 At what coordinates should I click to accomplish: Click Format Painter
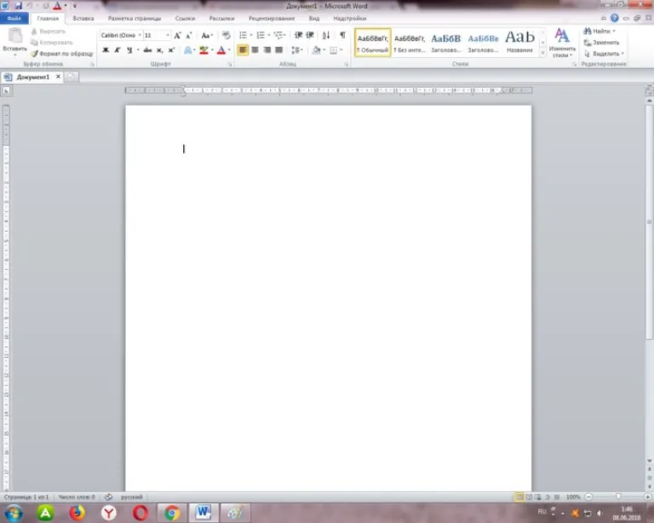pos(62,54)
